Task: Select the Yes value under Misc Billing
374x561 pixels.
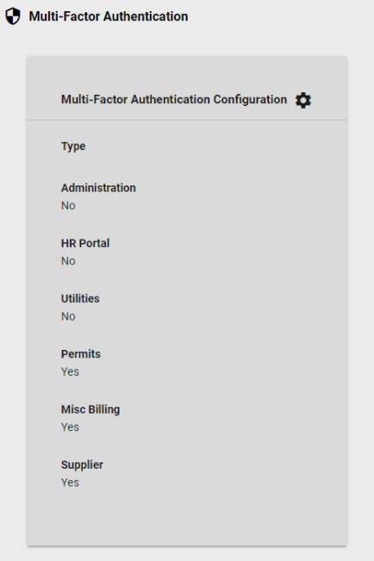Action: pyautogui.click(x=70, y=427)
